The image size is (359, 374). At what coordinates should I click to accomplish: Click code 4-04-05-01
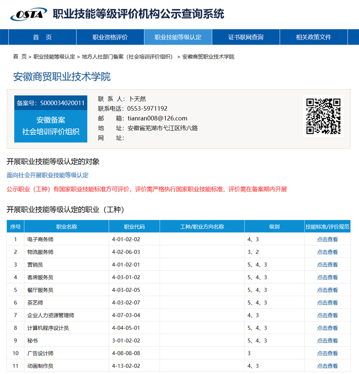click(x=126, y=328)
